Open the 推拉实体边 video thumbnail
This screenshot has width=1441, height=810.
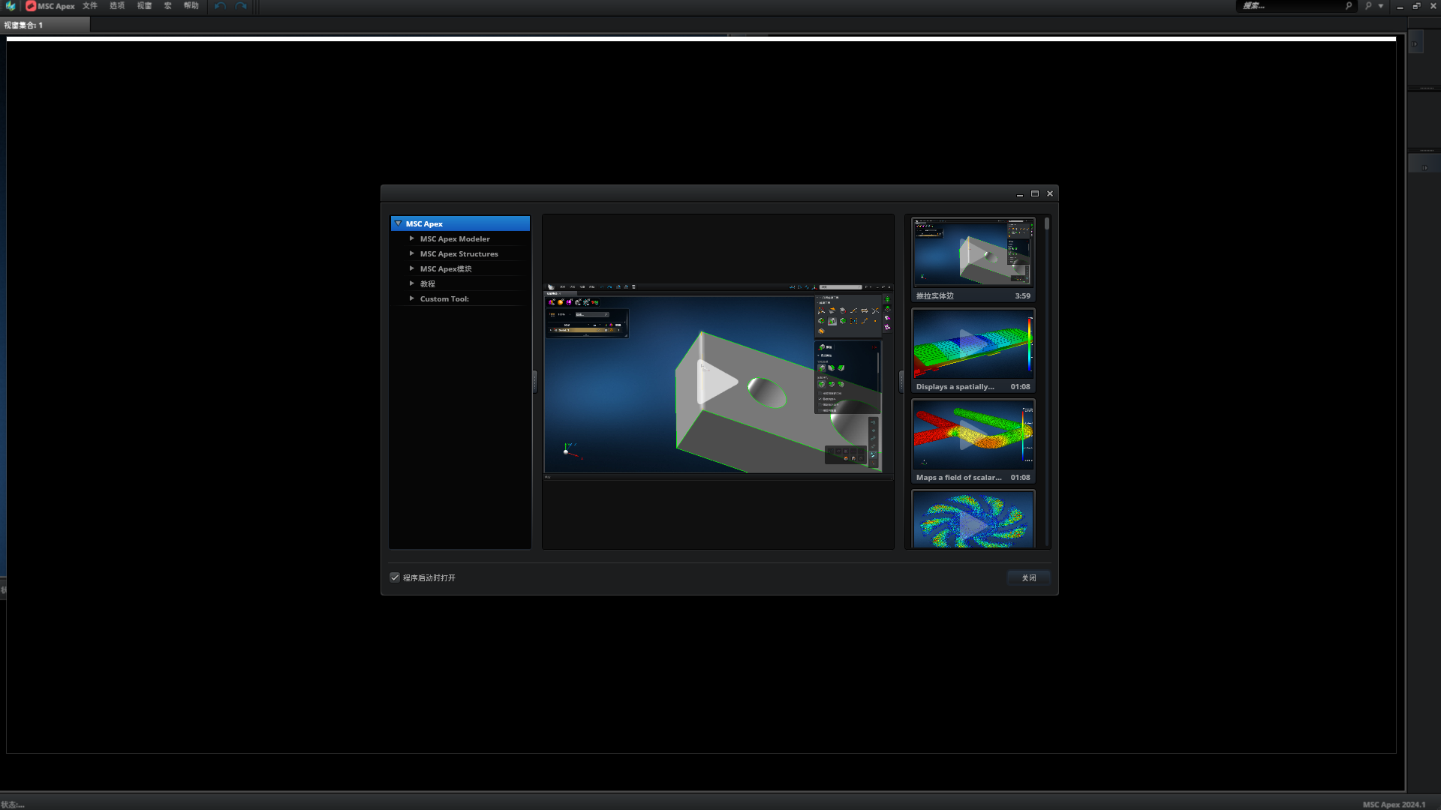[973, 253]
